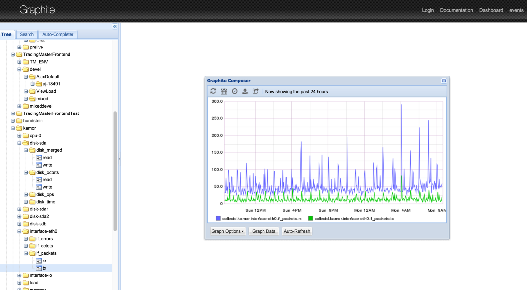527x290 pixels.
Task: Click the interface-lo folder icon
Action: tap(26, 275)
